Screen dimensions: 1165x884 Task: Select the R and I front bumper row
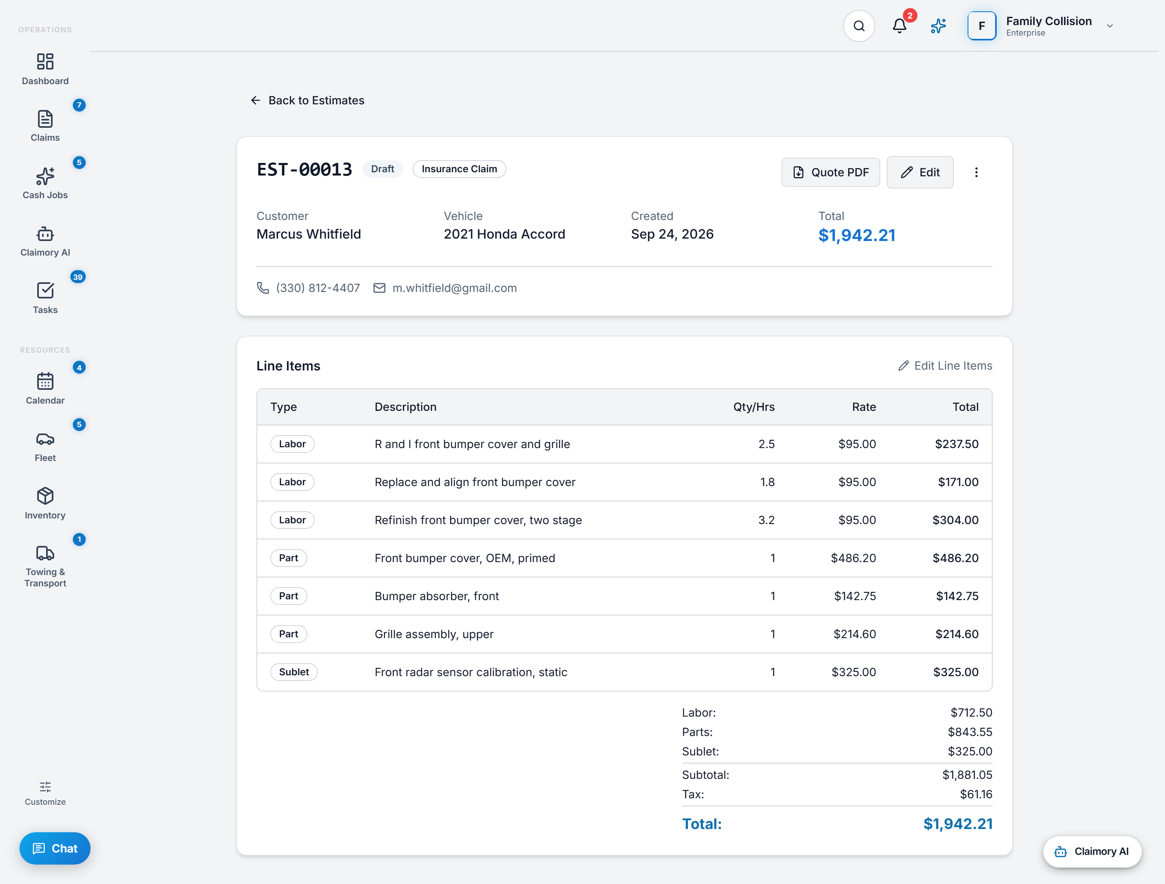(624, 444)
